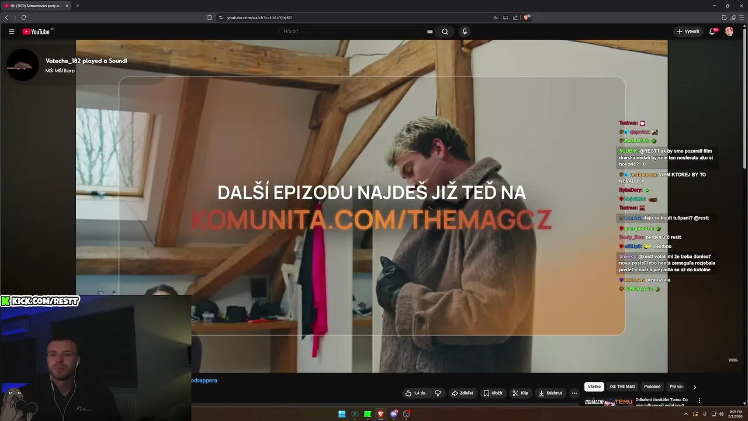
Task: Click the Odhalení čínského Temu video title
Action: tap(662, 402)
